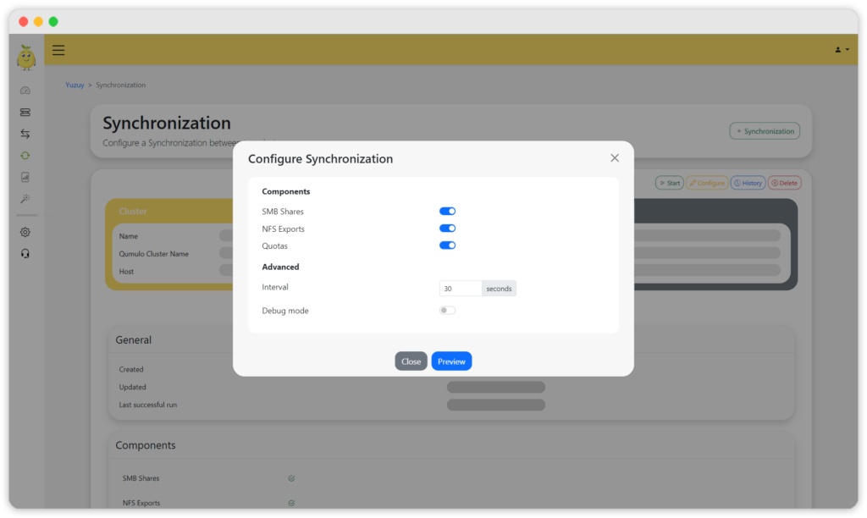867x518 pixels.
Task: Click the "Configure Synchronization" dialog title
Action: point(320,158)
